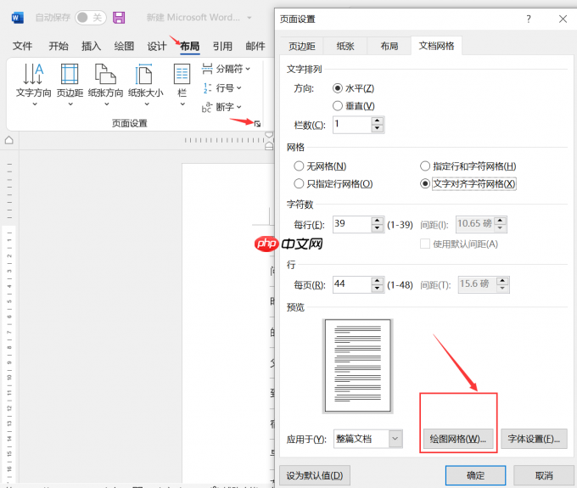Image resolution: width=577 pixels, height=488 pixels.
Task: Check the 使用默认间距(A) checkbox
Action: click(x=425, y=244)
